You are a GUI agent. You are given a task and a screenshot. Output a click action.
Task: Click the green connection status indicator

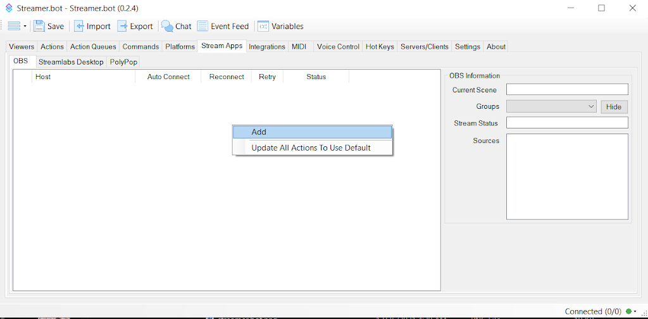628,311
